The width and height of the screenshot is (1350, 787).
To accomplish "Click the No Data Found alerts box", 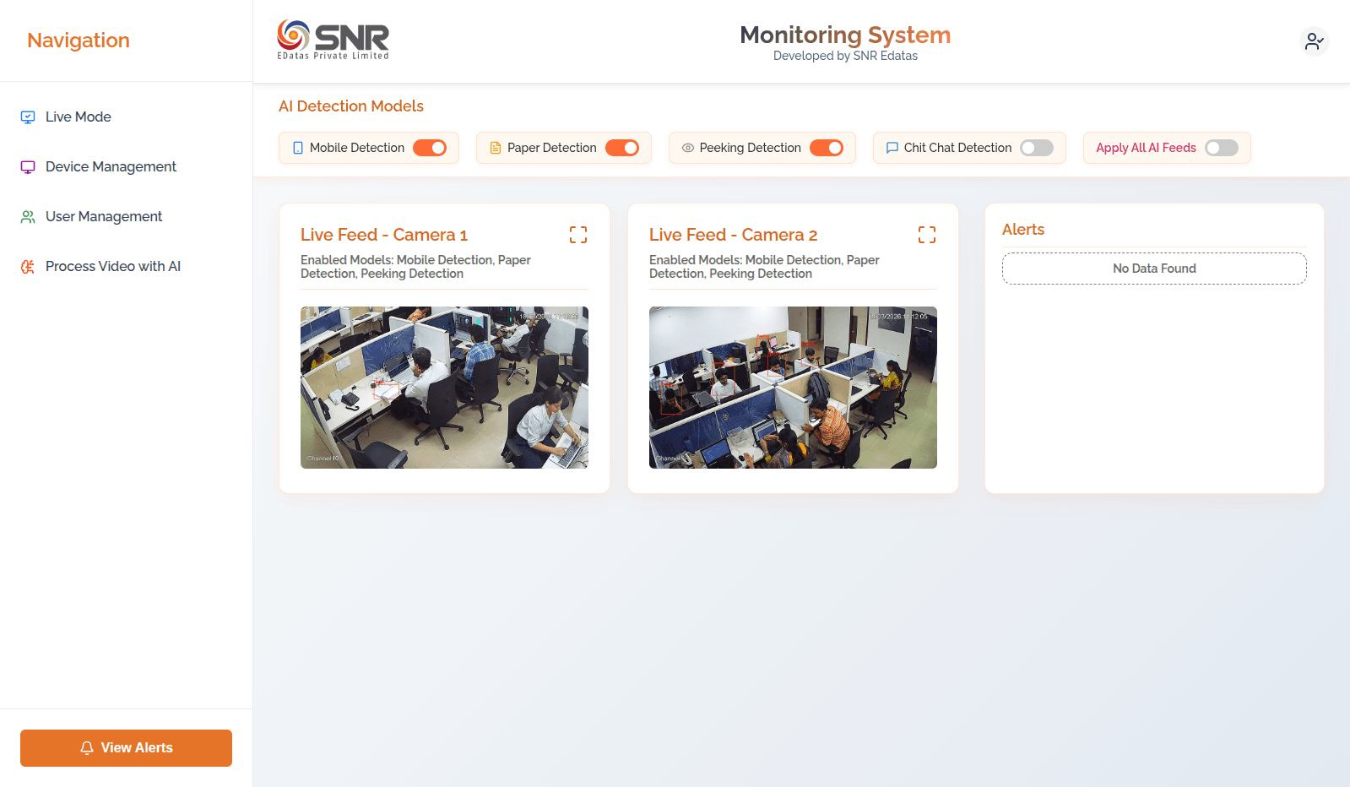I will [x=1154, y=269].
